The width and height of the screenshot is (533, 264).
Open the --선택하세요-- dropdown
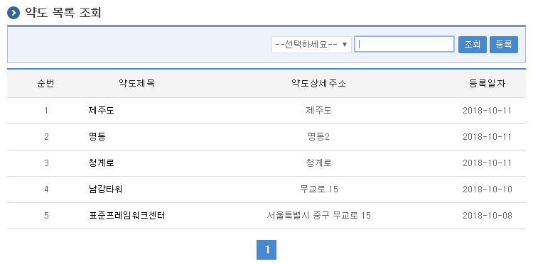tap(311, 45)
